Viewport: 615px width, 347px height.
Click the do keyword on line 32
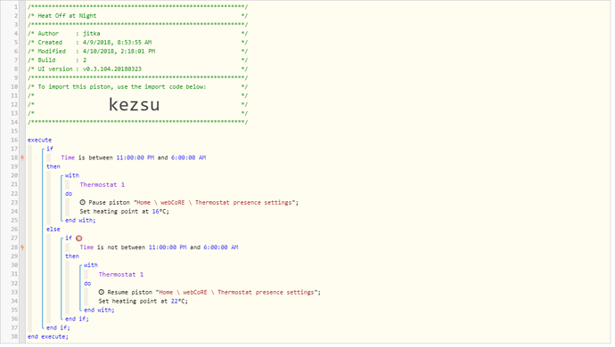87,283
